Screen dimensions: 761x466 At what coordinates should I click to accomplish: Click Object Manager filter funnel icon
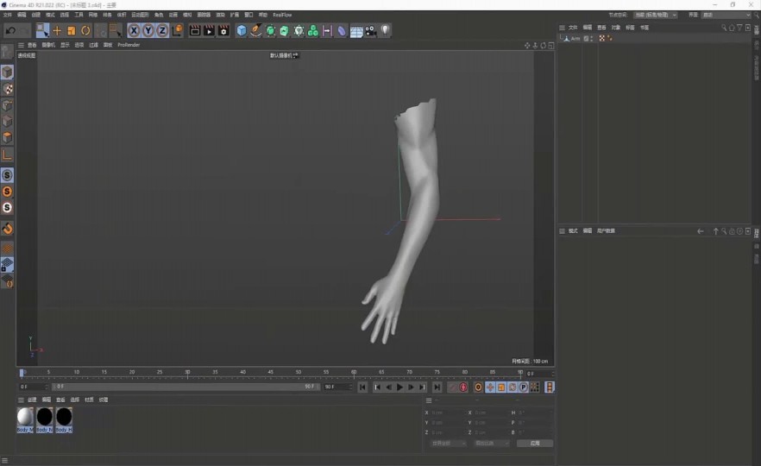[x=739, y=28]
